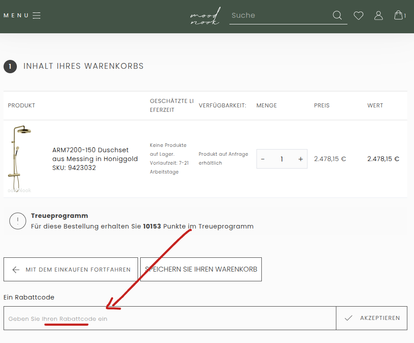The width and height of the screenshot is (414, 343).
Task: Open the user account icon
Action: [379, 16]
